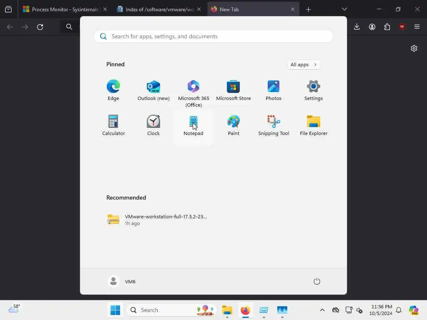Open recommended VMware-workstation-full file

coord(157,220)
